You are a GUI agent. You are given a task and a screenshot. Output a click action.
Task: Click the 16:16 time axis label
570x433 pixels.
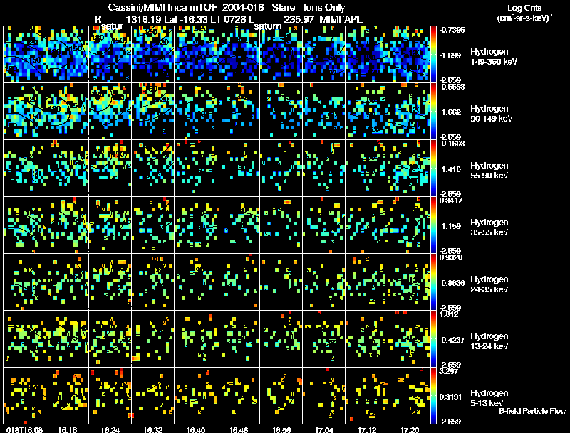[x=67, y=430]
